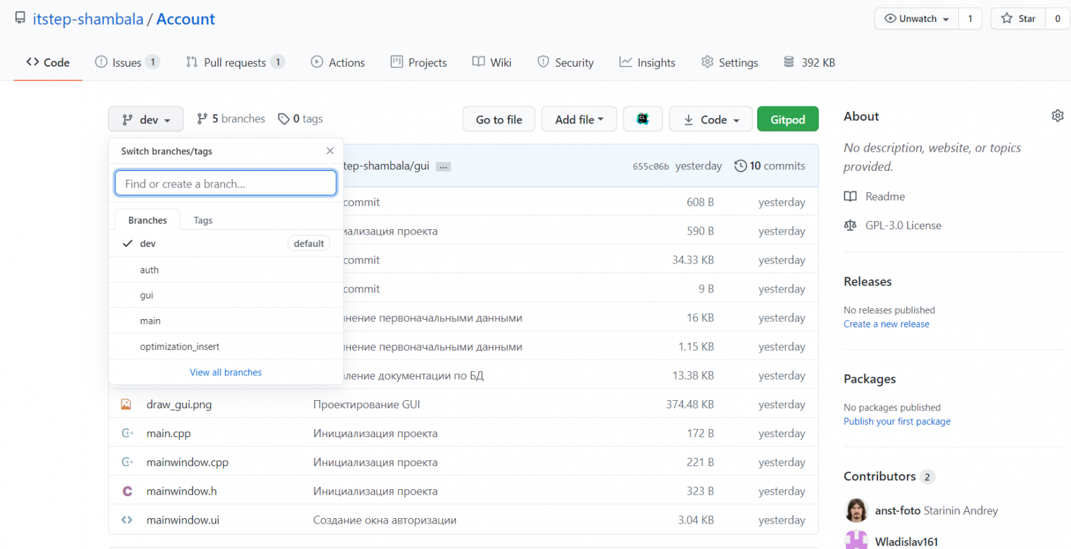Expand the commit message ellipsis

(443, 165)
